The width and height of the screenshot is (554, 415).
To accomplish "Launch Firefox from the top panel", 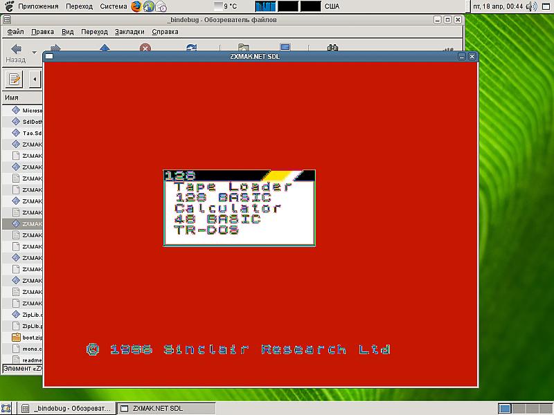I will (x=136, y=6).
